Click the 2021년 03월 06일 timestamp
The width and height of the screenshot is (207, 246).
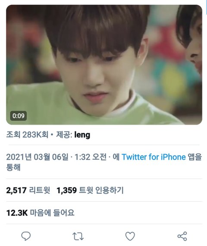point(38,157)
